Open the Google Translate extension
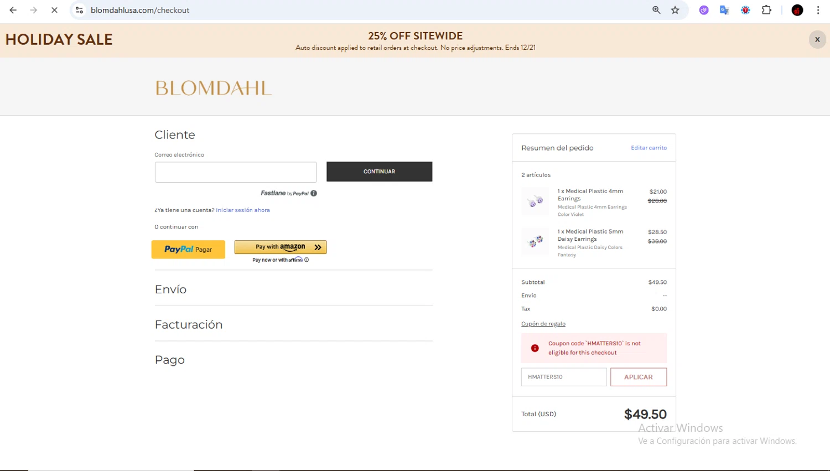830x471 pixels. click(x=724, y=10)
